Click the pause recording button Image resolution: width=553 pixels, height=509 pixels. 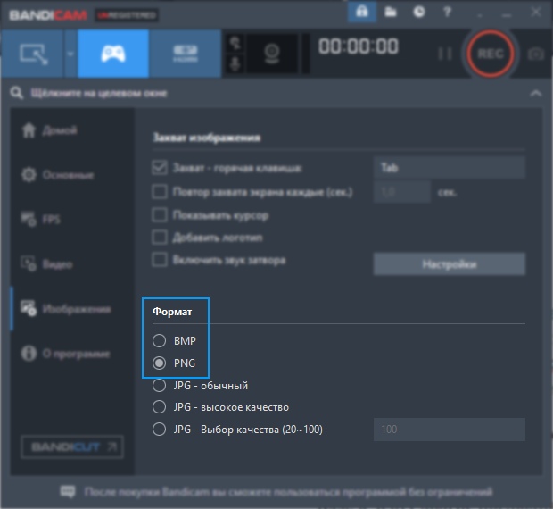click(444, 54)
